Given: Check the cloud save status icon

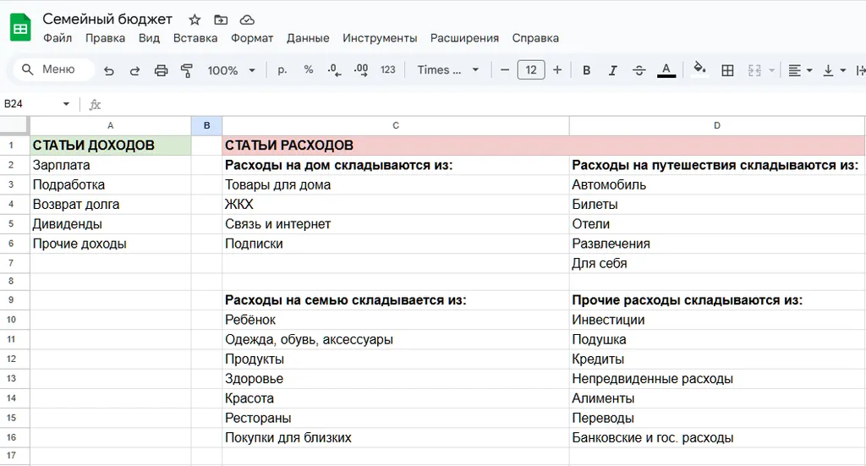Looking at the screenshot, I should [247, 19].
